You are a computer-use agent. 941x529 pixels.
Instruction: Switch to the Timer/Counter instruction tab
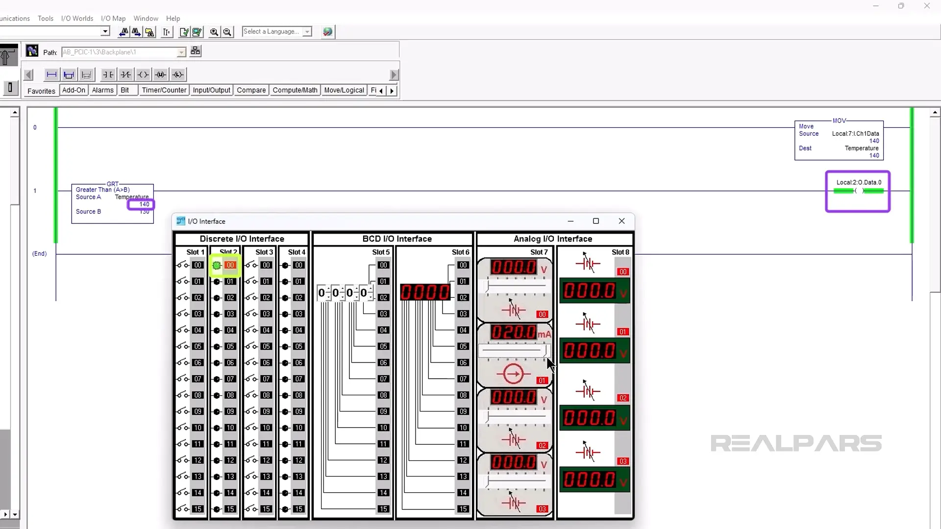coord(164,90)
